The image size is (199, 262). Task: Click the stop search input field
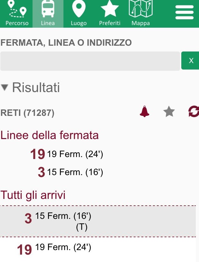90,61
